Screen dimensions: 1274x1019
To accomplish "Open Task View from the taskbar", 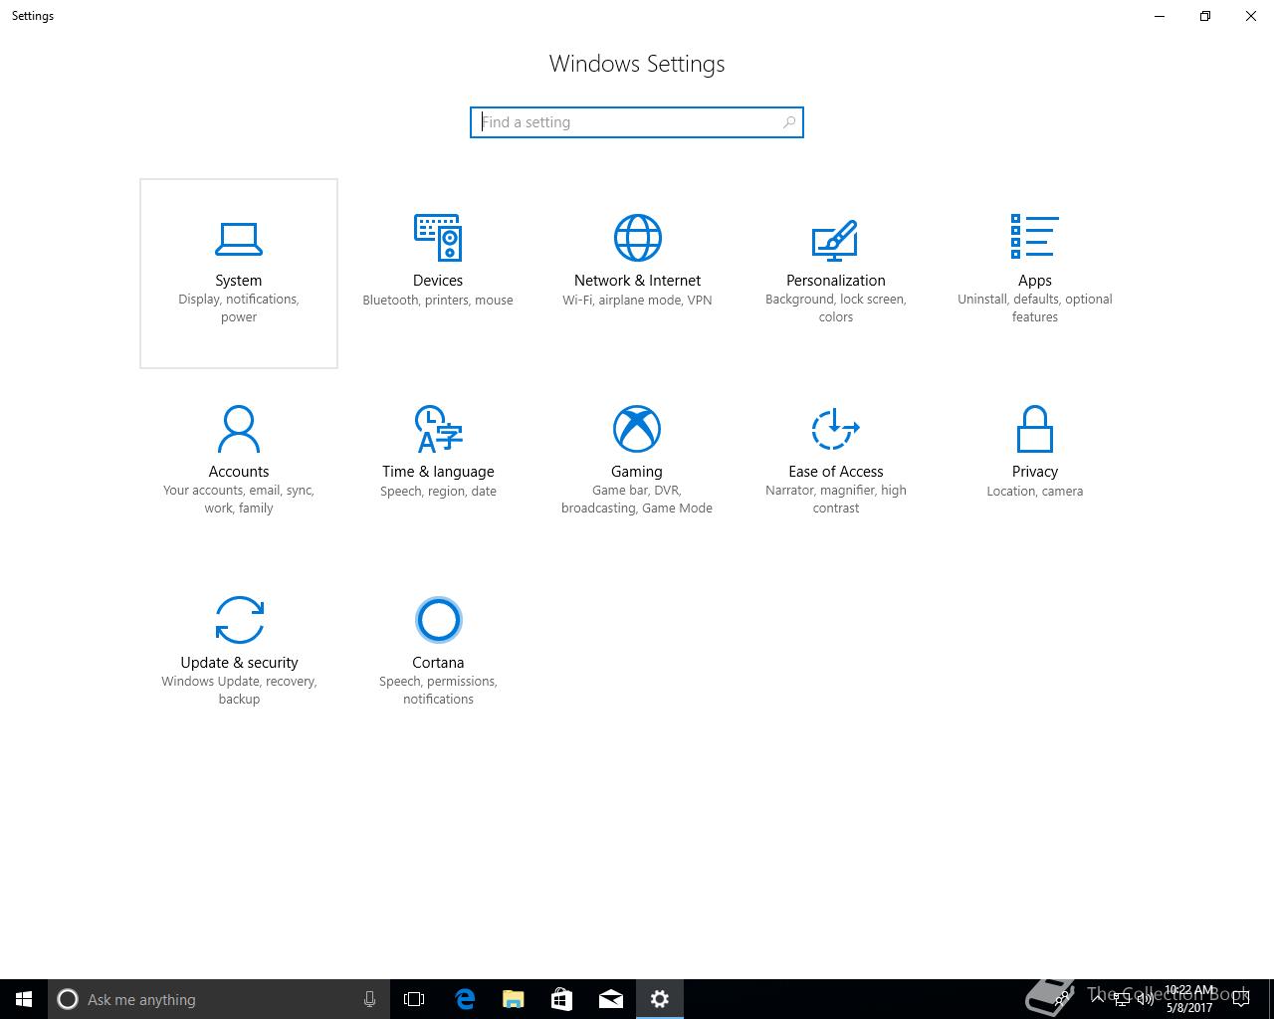I will (x=414, y=999).
